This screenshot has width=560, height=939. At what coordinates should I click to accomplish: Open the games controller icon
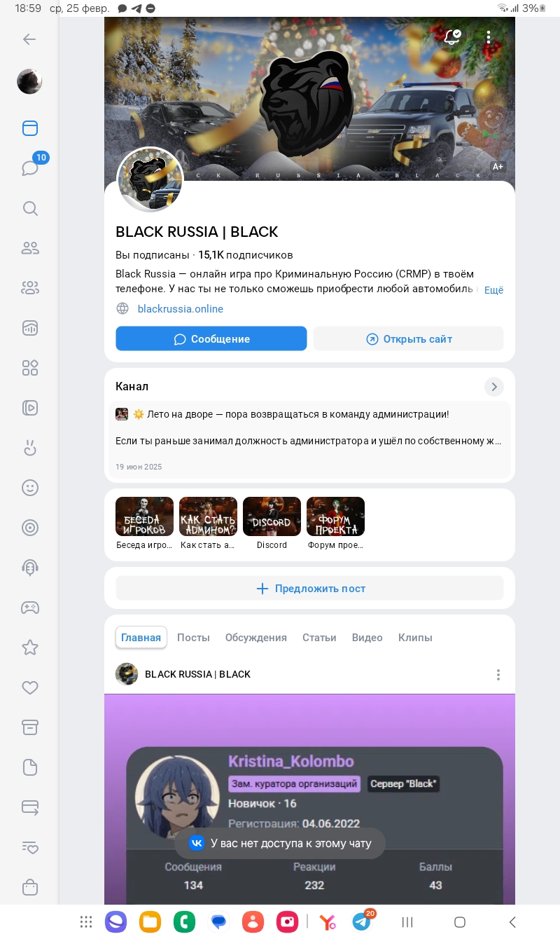pyautogui.click(x=29, y=608)
